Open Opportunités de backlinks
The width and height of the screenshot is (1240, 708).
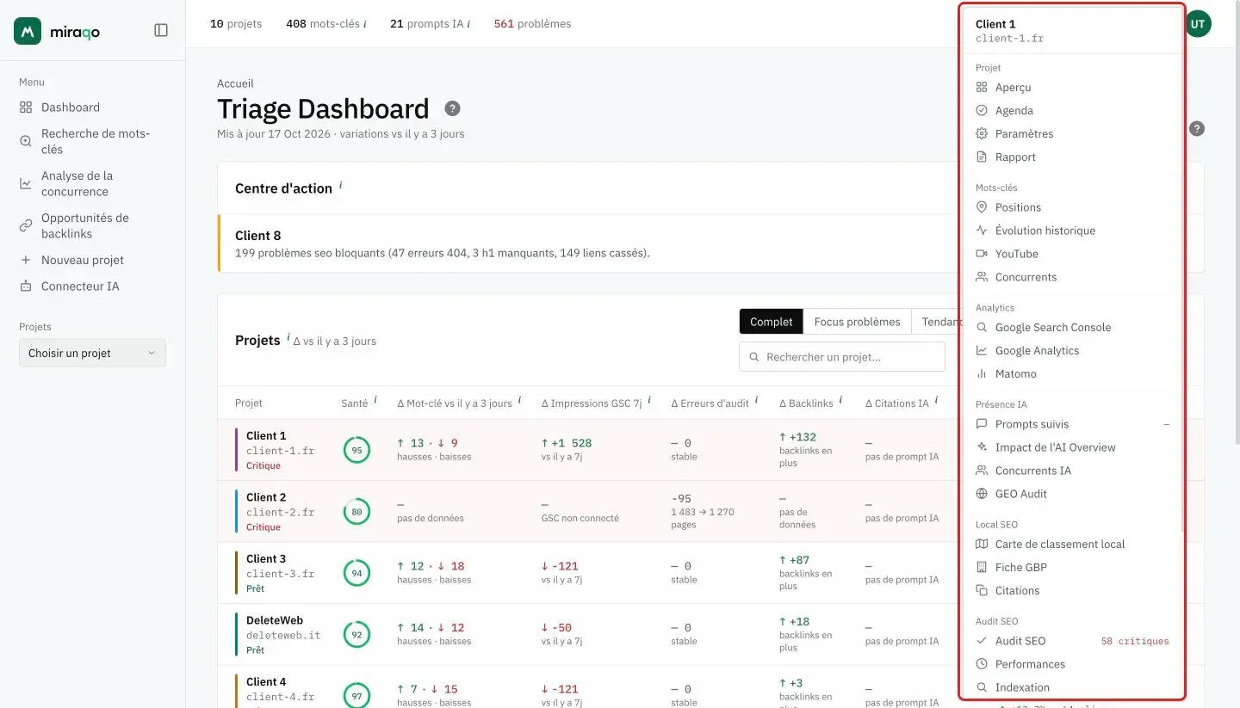[x=92, y=225]
